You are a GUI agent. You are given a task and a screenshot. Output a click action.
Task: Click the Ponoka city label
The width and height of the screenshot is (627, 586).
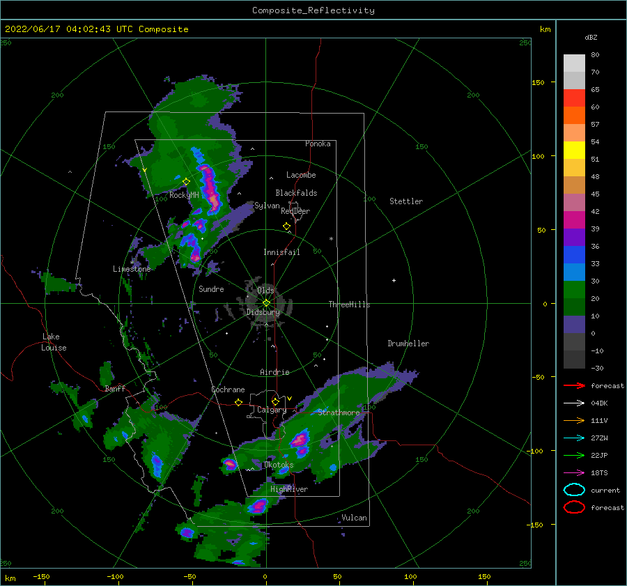[x=318, y=144]
